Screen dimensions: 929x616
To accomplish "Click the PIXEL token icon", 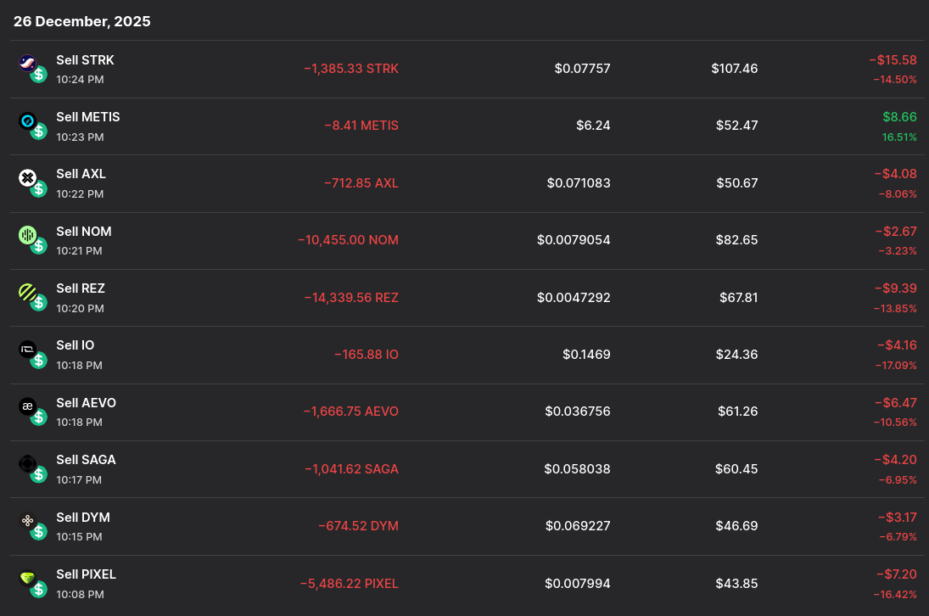I will click(28, 578).
